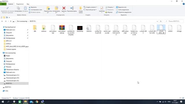The image size is (185, 104).
Task: Click the Копировать (Copy) clipboard icon
Action: pyautogui.click(x=18, y=8)
